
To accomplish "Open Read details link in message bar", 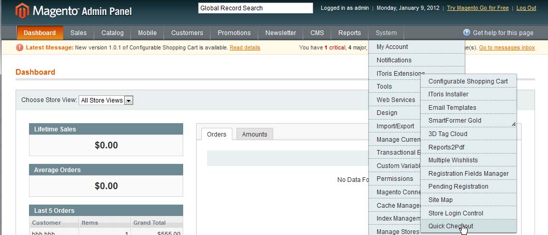I will 245,48.
